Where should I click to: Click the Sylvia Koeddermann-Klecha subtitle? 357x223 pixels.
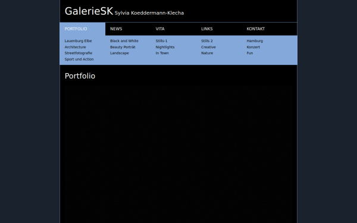(x=149, y=13)
